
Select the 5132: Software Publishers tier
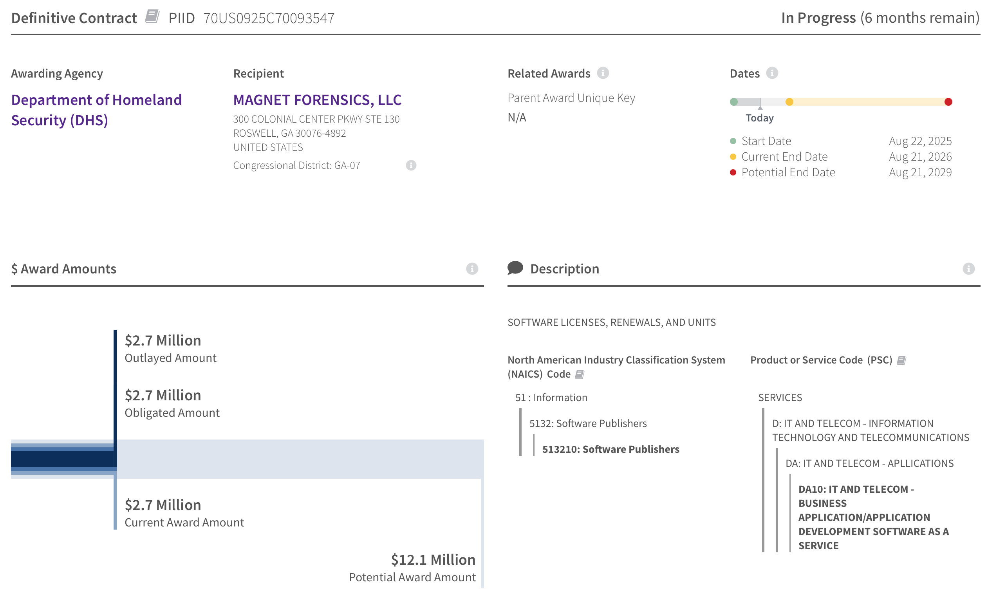click(587, 423)
